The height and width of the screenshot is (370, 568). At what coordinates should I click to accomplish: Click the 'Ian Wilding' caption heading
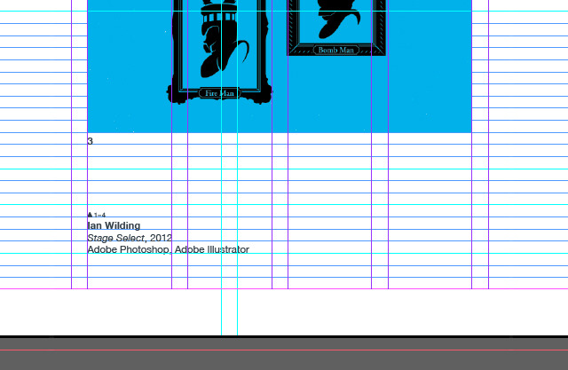point(114,226)
